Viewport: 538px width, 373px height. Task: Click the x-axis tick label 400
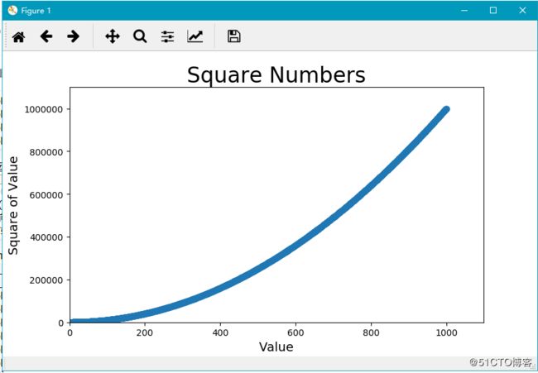pos(220,332)
